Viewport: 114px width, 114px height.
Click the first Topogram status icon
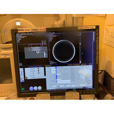(39, 68)
